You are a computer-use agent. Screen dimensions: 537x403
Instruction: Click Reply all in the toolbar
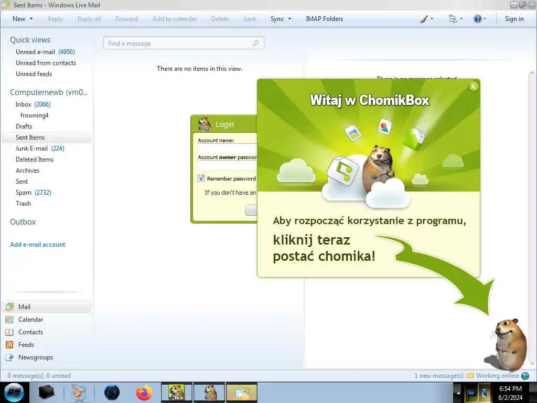click(89, 19)
